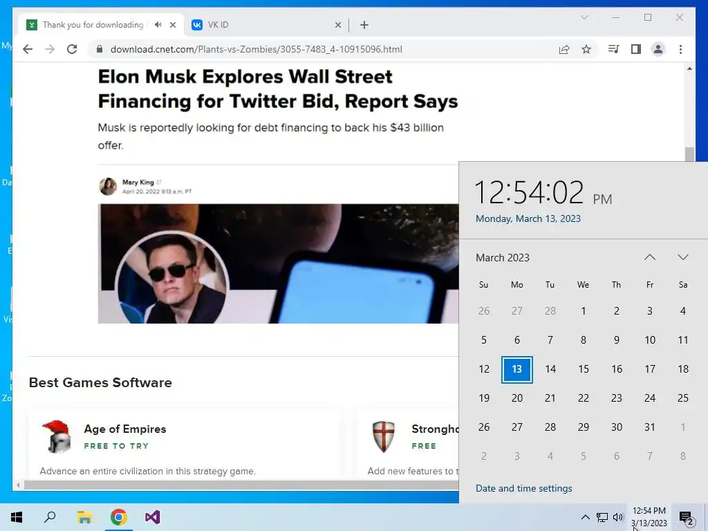
Task: Bookmark this page with the star icon
Action: point(586,49)
